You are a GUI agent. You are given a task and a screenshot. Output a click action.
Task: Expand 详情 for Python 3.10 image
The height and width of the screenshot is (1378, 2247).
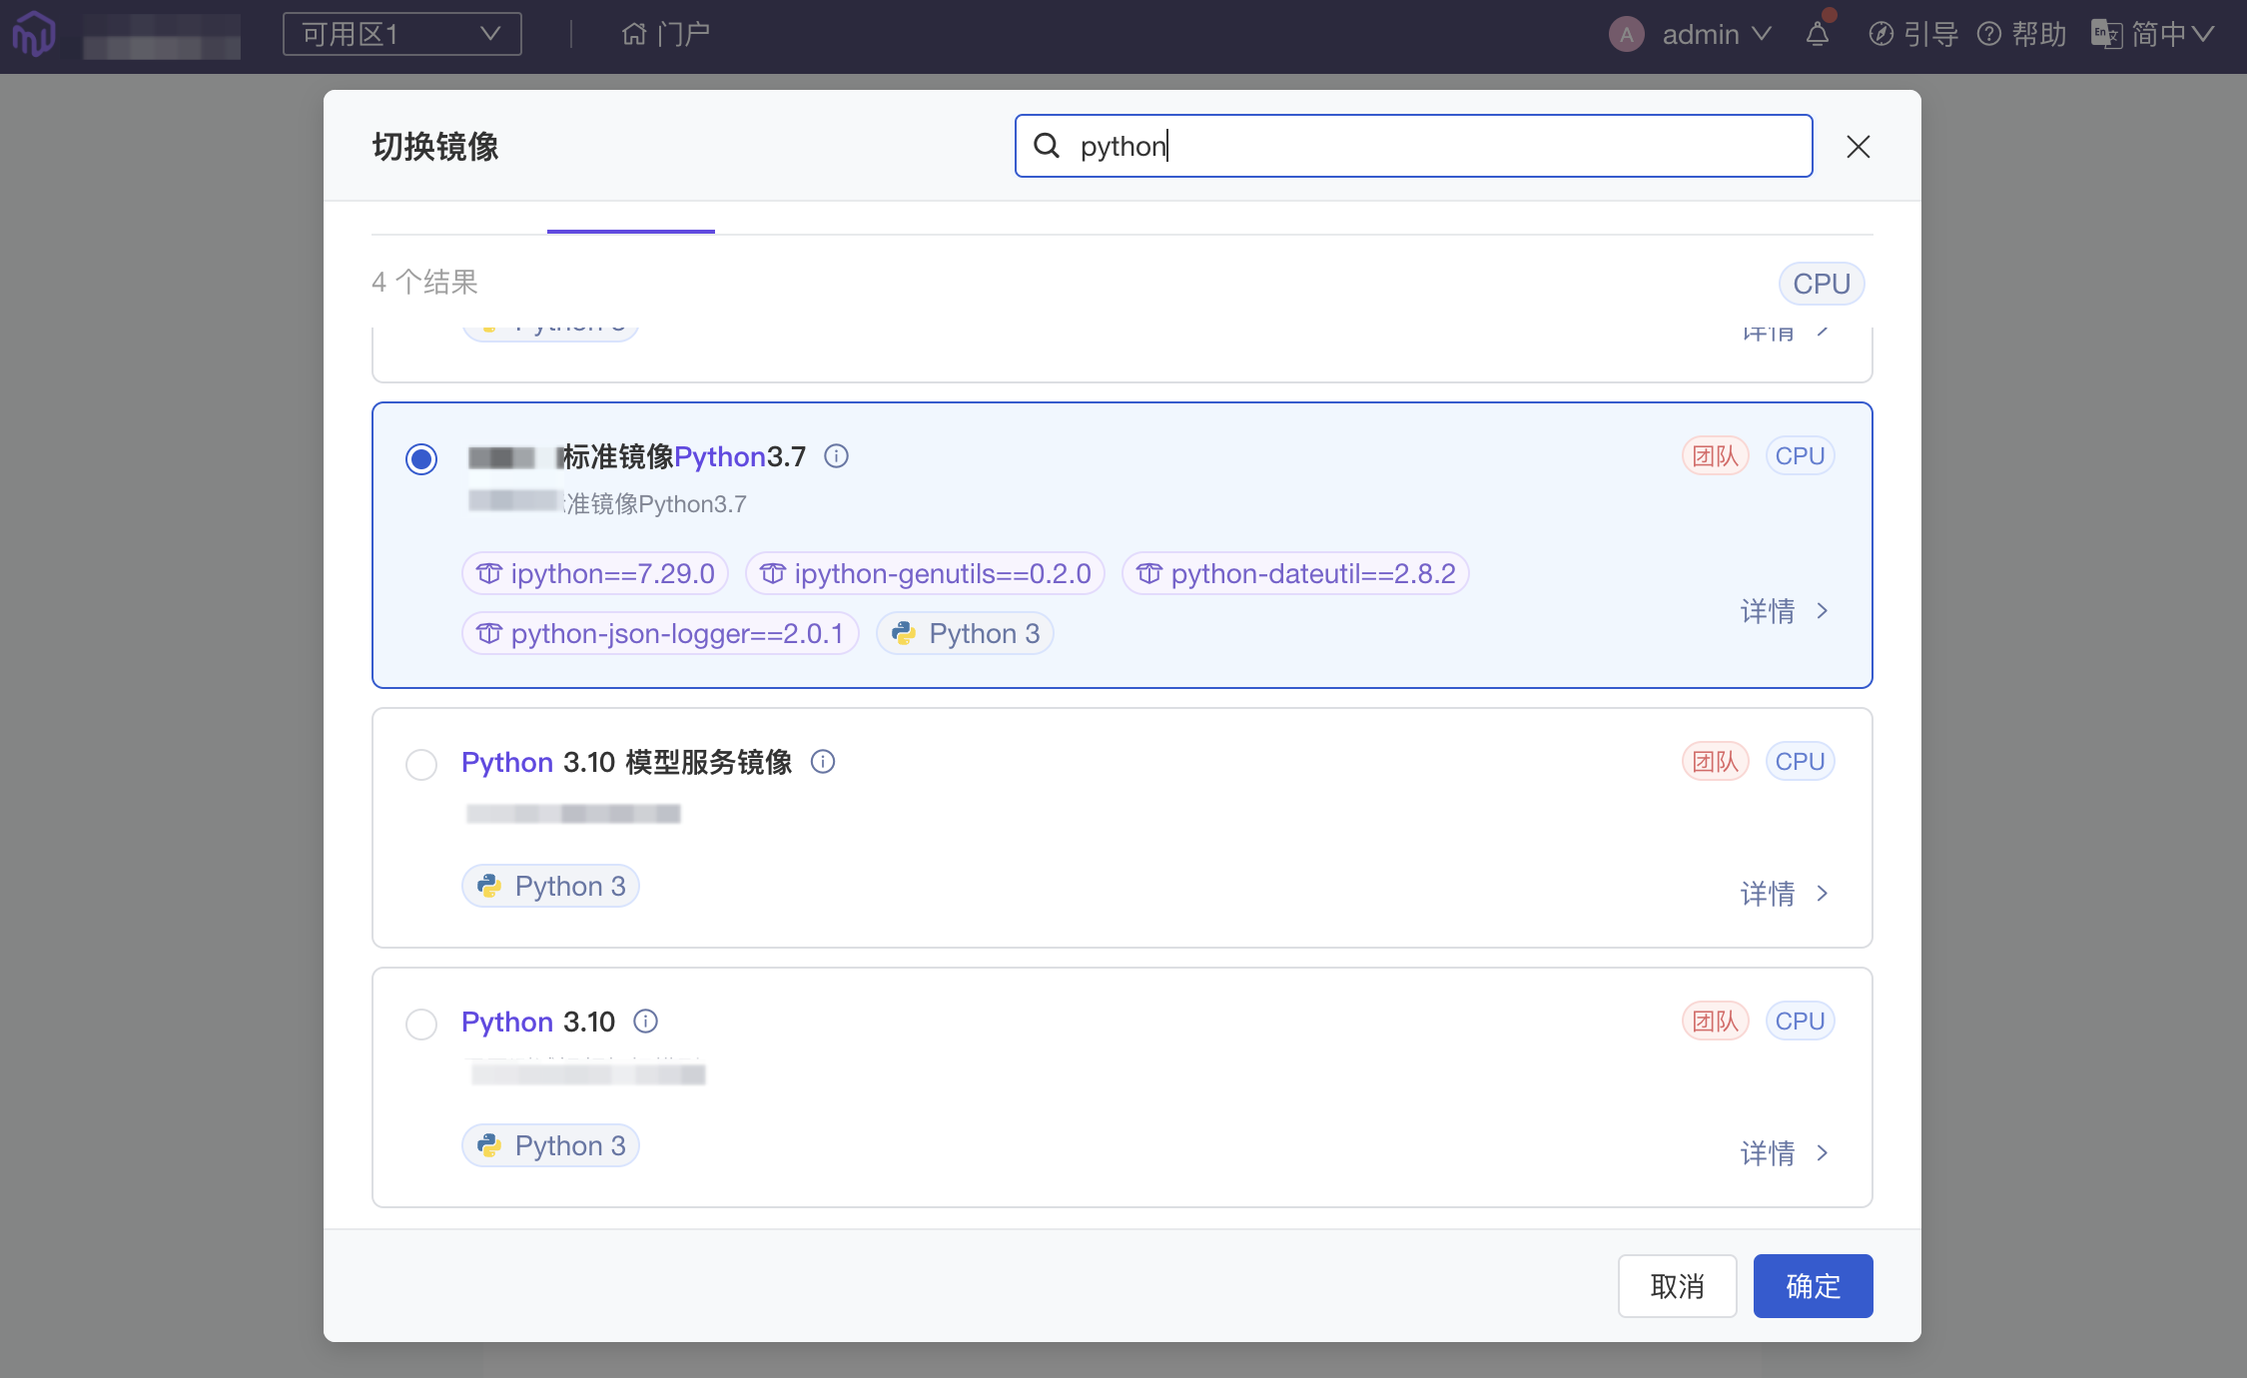[x=1784, y=1151]
